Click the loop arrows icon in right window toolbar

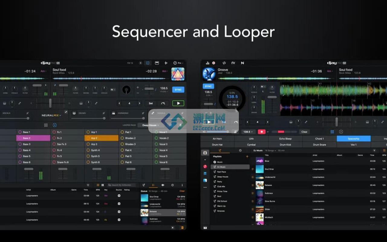224,63
